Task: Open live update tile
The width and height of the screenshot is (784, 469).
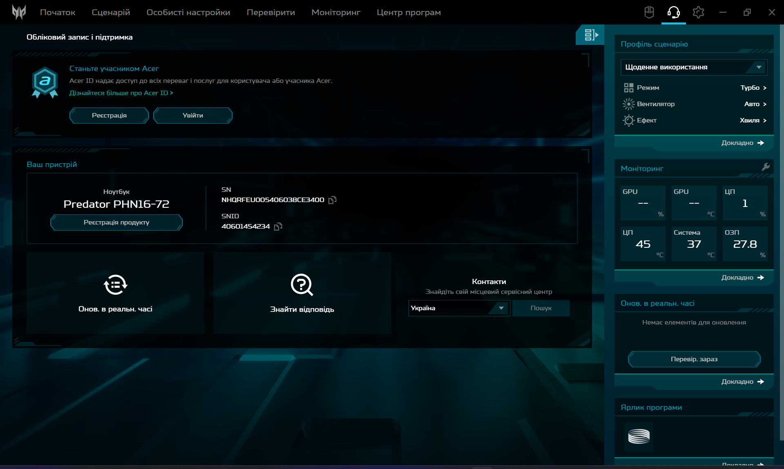Action: 116,293
